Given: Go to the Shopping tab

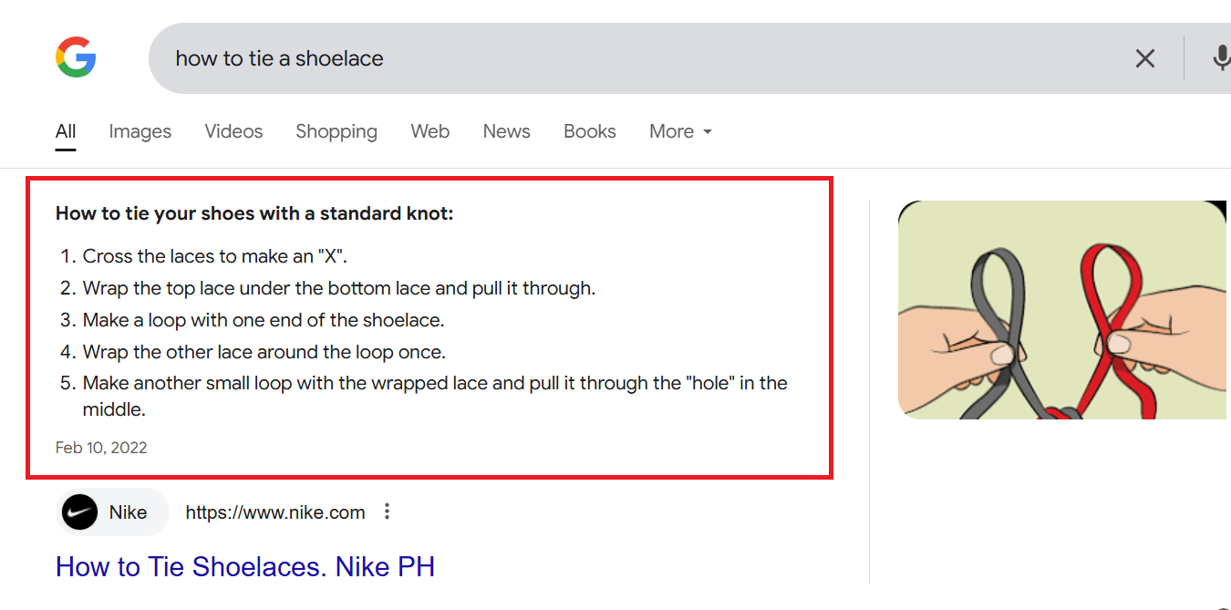Looking at the screenshot, I should pos(336,131).
